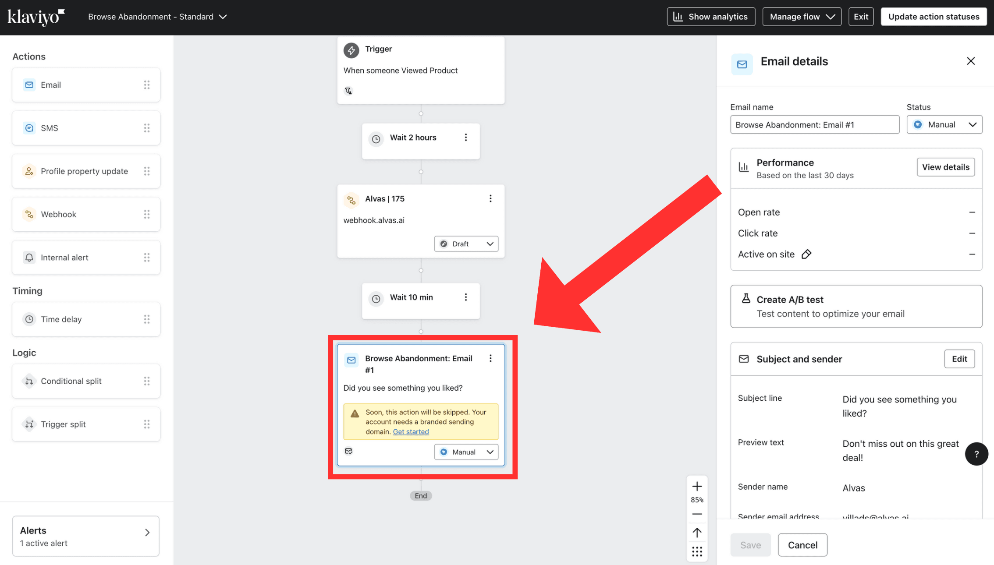Select the SMS action block
994x565 pixels.
coord(86,128)
